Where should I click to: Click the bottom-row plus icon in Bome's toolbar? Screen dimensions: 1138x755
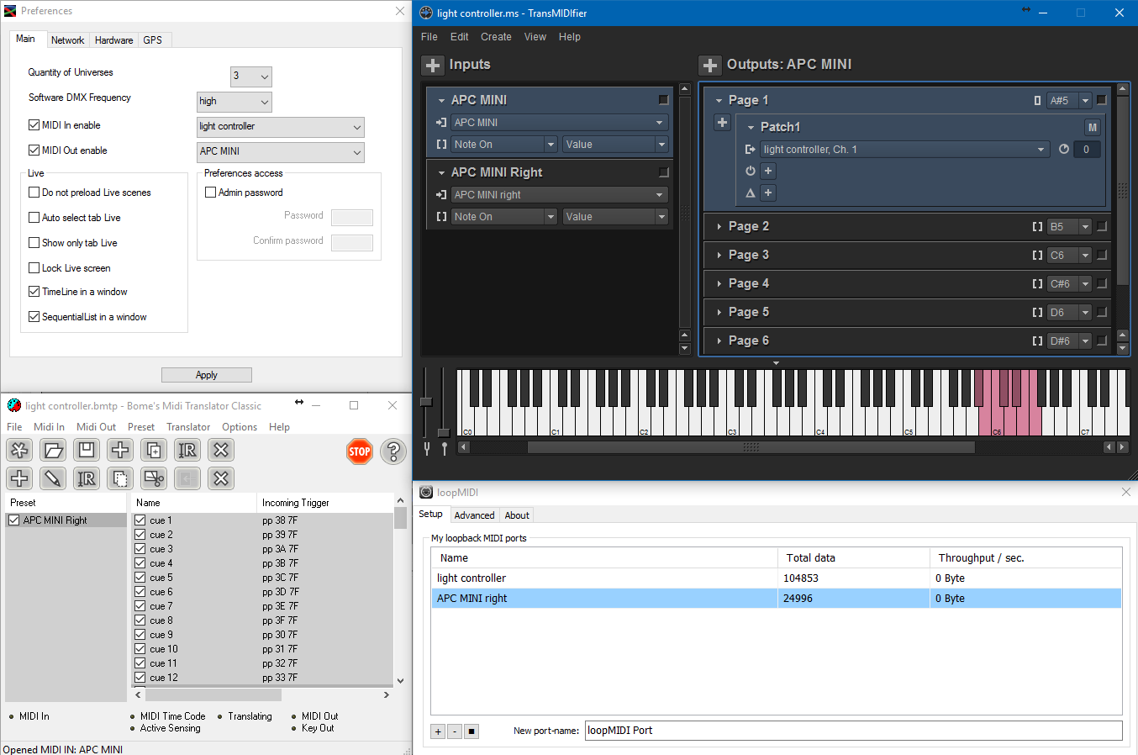19,478
